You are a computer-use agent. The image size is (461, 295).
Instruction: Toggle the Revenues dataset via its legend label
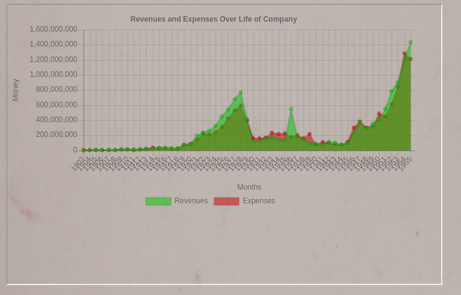(191, 201)
